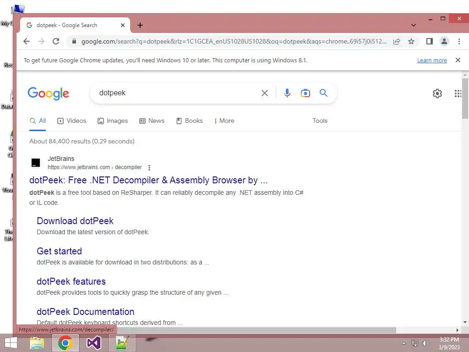Image resolution: width=469 pixels, height=352 pixels.
Task: Click the JetBrains site name text
Action: click(x=61, y=159)
